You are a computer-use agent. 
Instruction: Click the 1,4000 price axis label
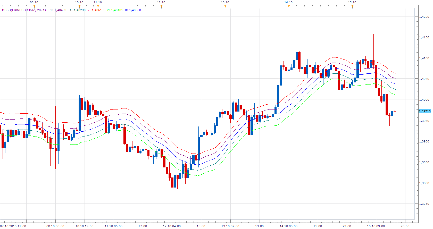click(424, 100)
